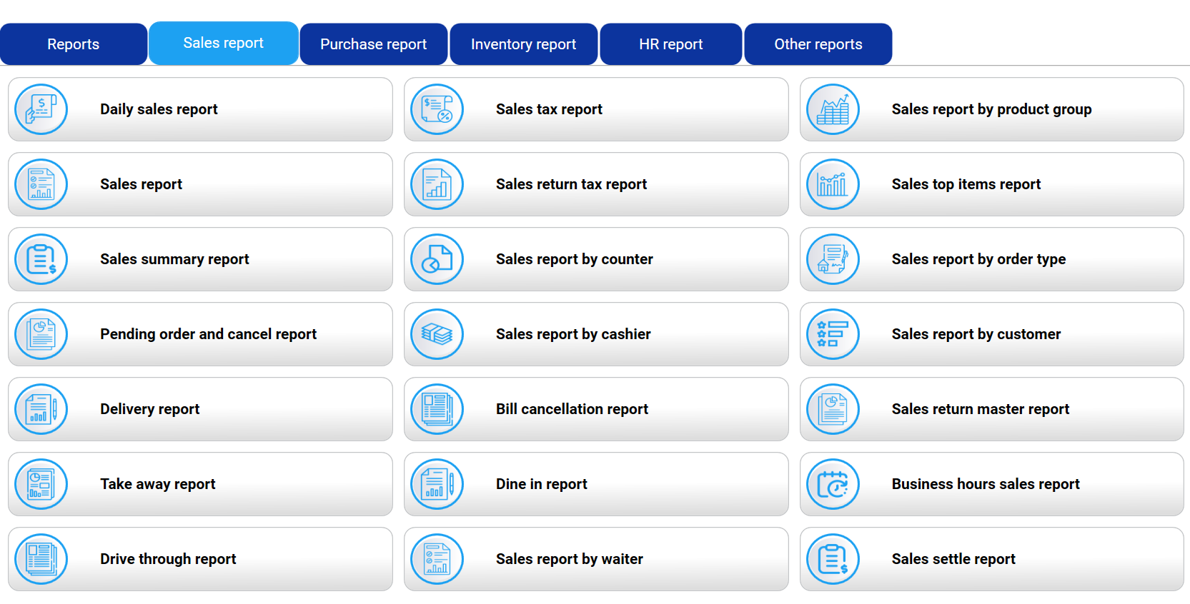Image resolution: width=1190 pixels, height=604 pixels.
Task: Click the Sales report by product group icon
Action: [x=833, y=109]
